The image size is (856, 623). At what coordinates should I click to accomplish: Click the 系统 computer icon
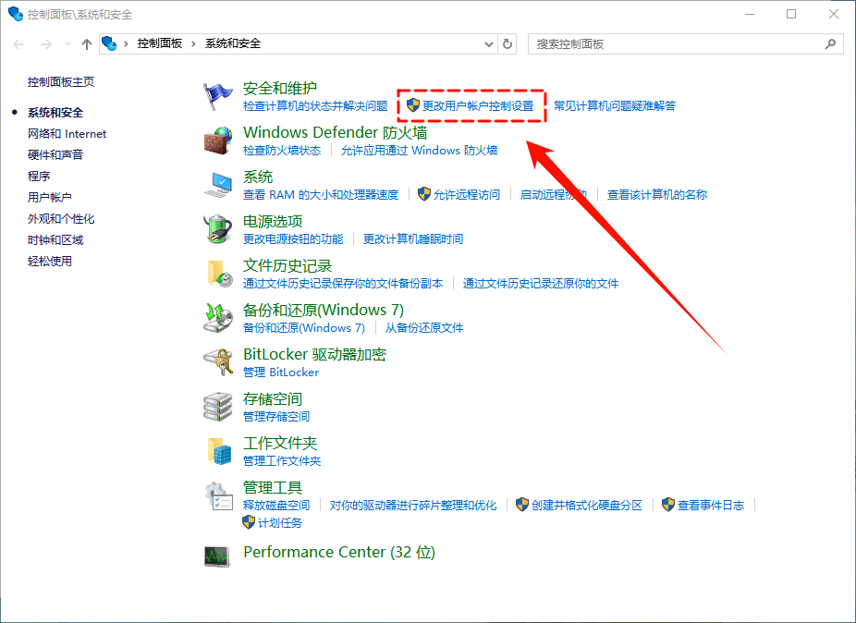[x=218, y=185]
